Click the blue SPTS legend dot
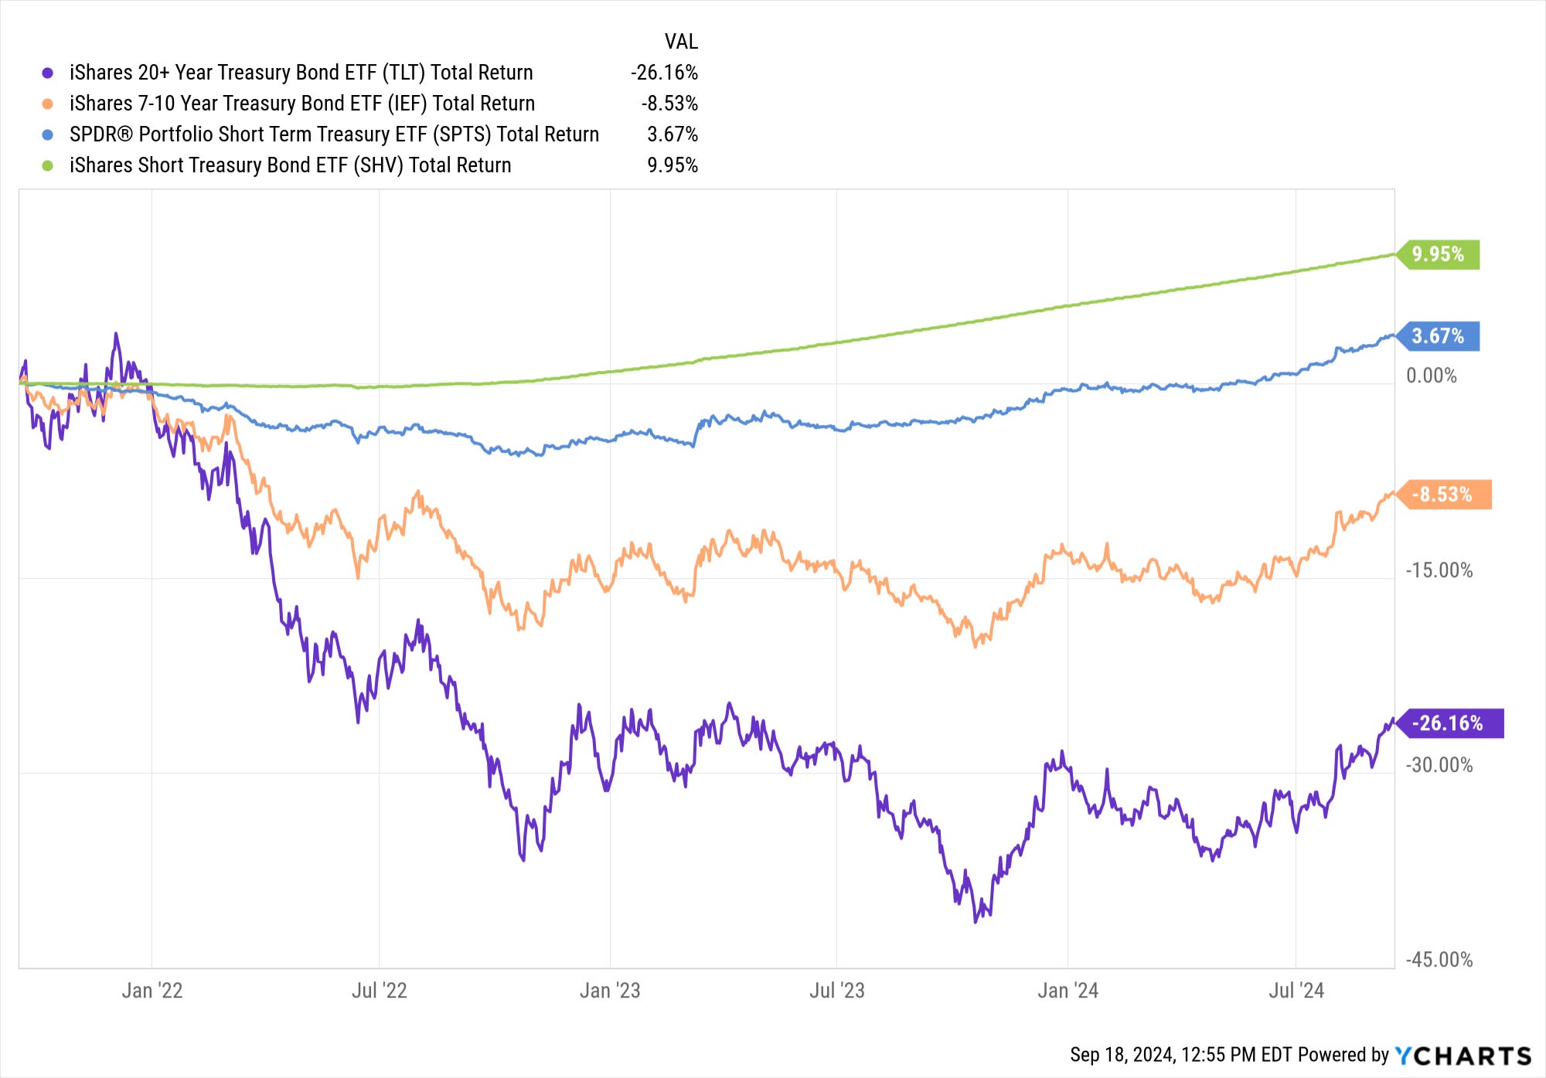 [48, 134]
